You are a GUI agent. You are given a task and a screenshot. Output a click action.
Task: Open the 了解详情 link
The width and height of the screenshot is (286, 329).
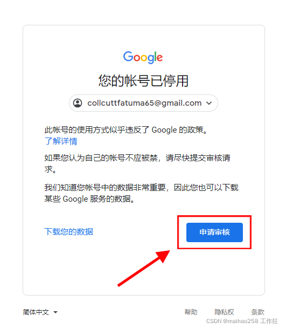(61, 141)
